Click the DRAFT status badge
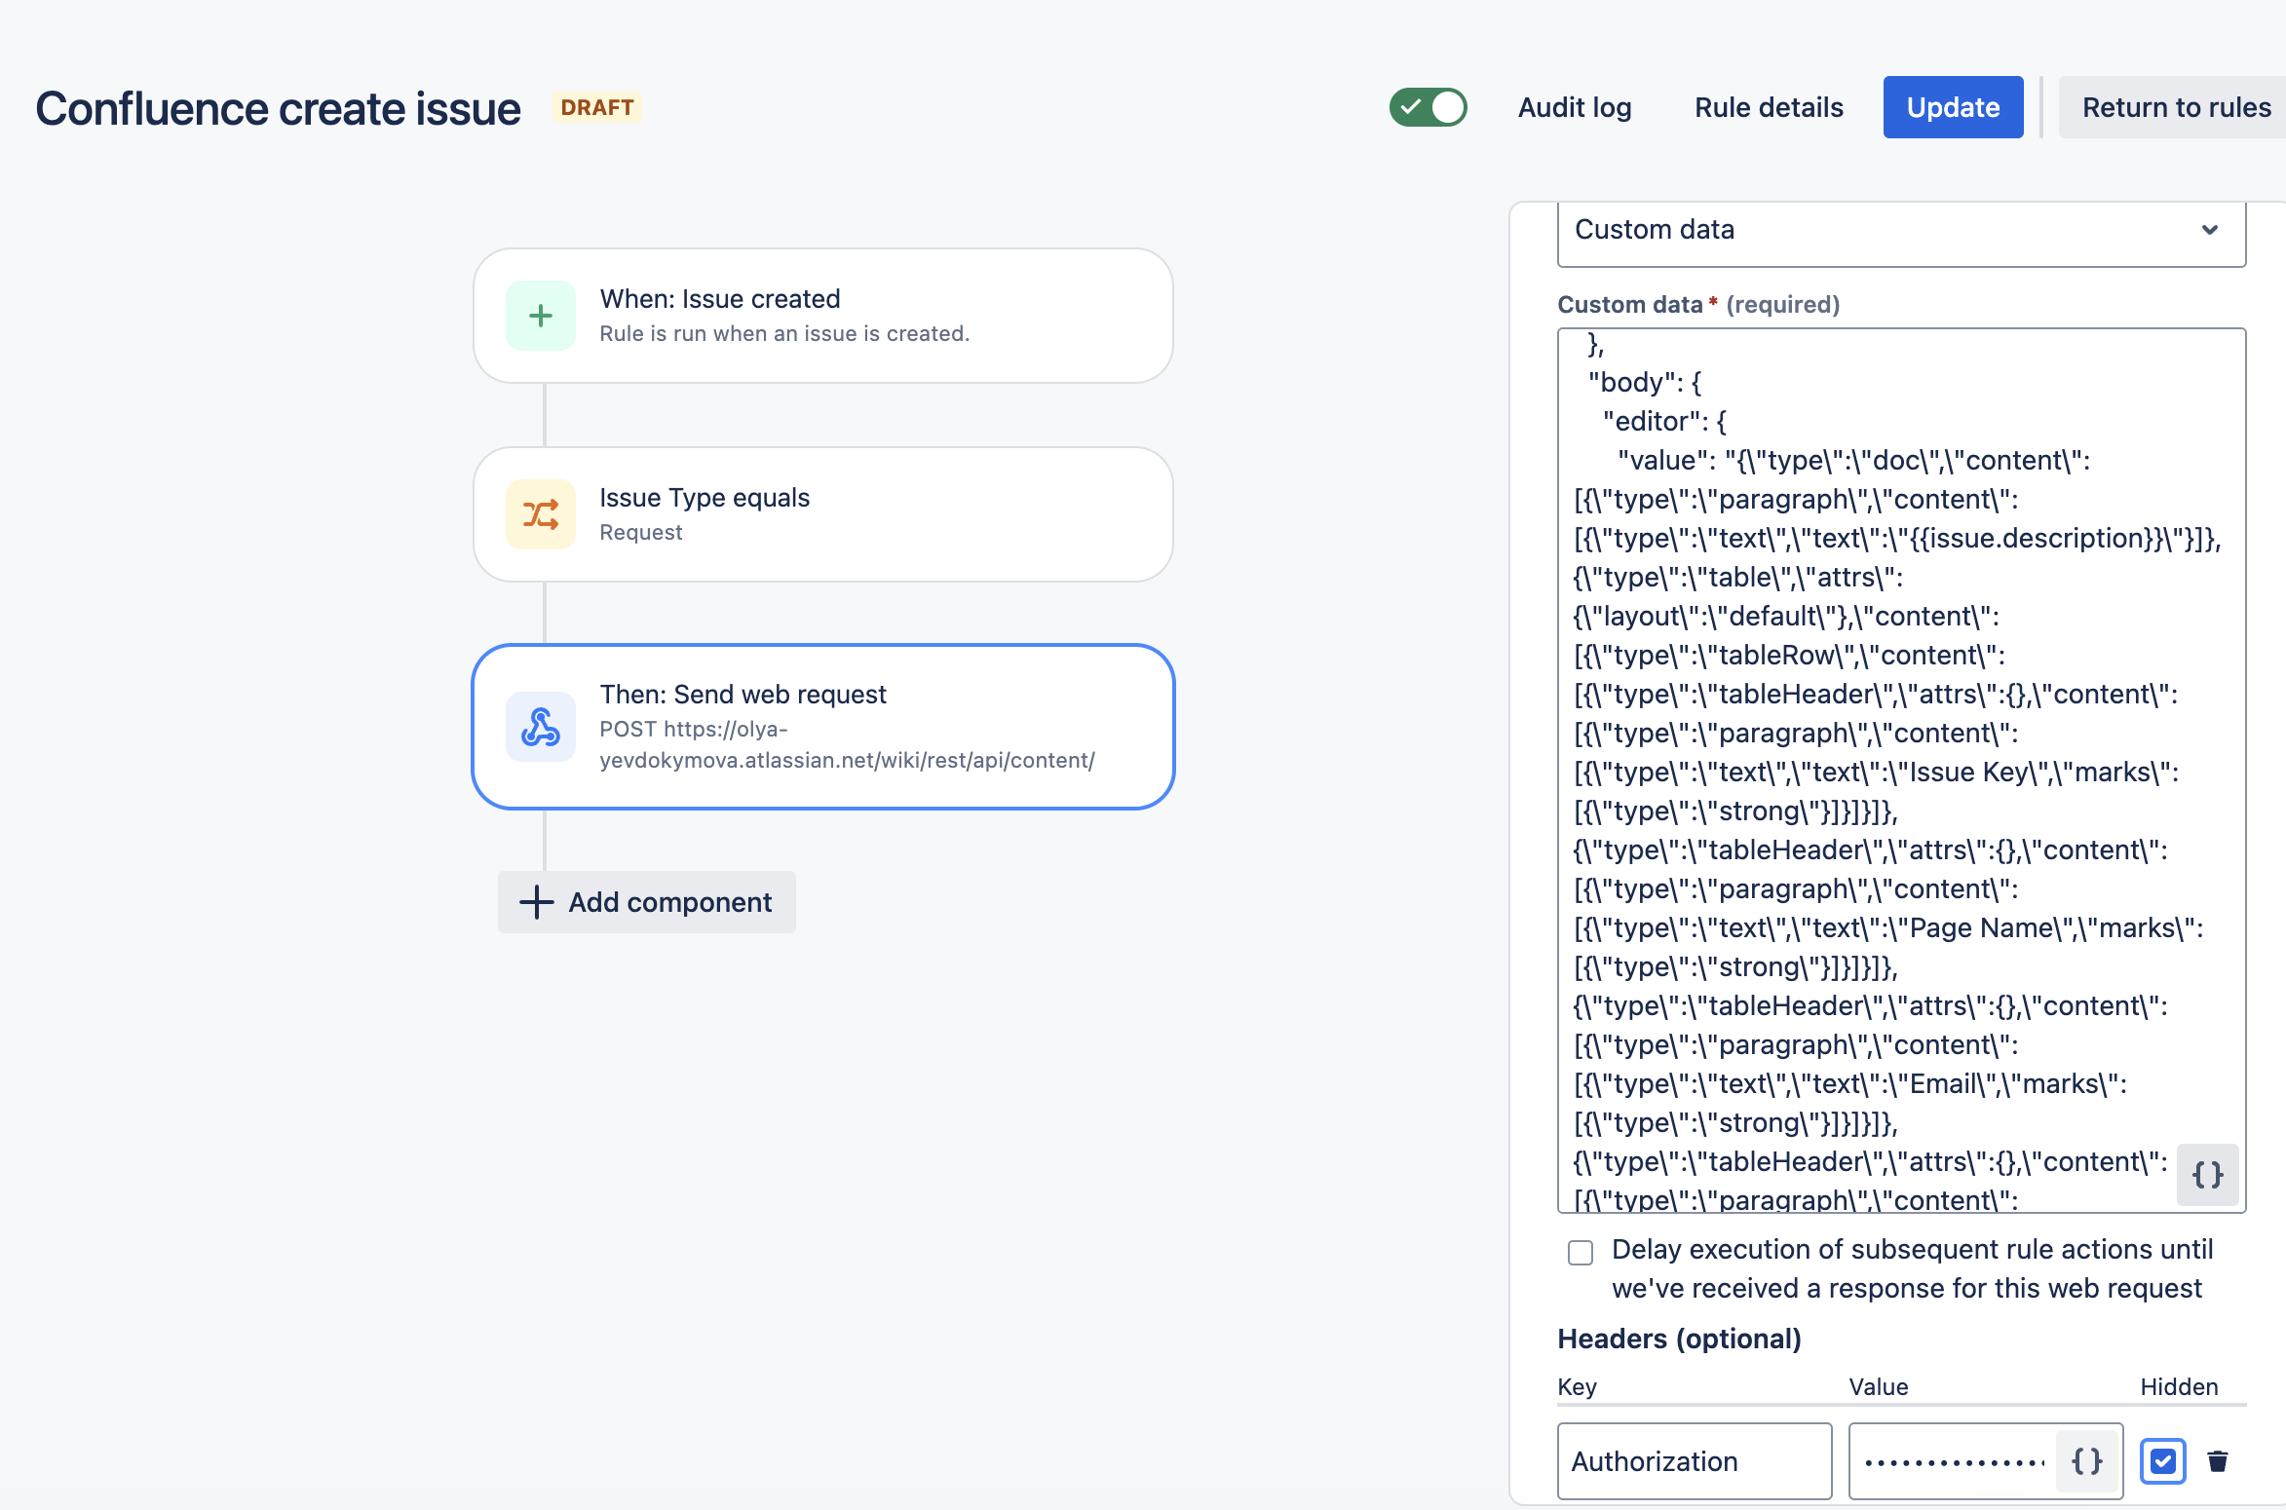Screen dimensions: 2286x1510 click(x=596, y=107)
